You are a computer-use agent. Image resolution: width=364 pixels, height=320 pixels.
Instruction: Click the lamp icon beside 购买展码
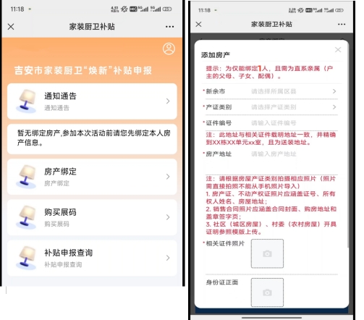[x=26, y=217]
